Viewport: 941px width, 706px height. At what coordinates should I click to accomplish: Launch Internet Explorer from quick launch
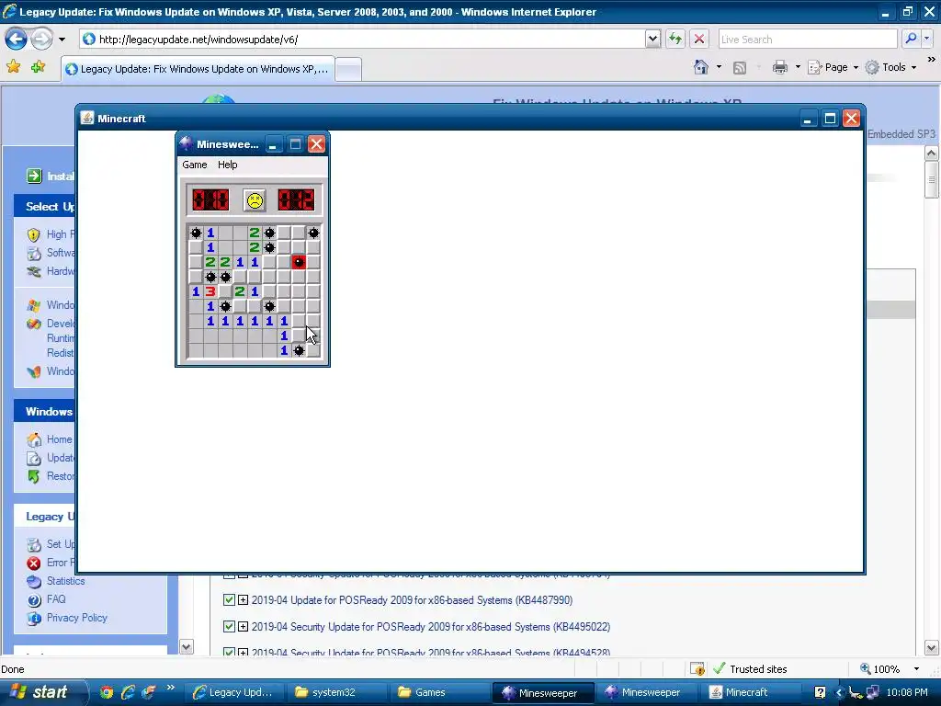127,692
